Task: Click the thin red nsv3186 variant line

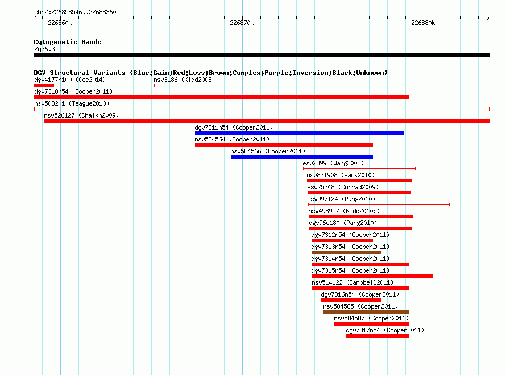Action: tap(322, 85)
